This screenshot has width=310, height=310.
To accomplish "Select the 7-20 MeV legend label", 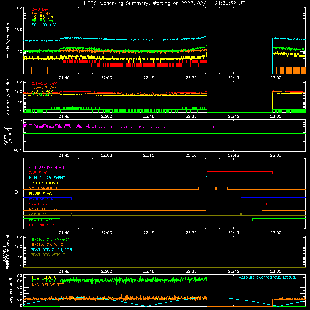I will [x=42, y=95].
